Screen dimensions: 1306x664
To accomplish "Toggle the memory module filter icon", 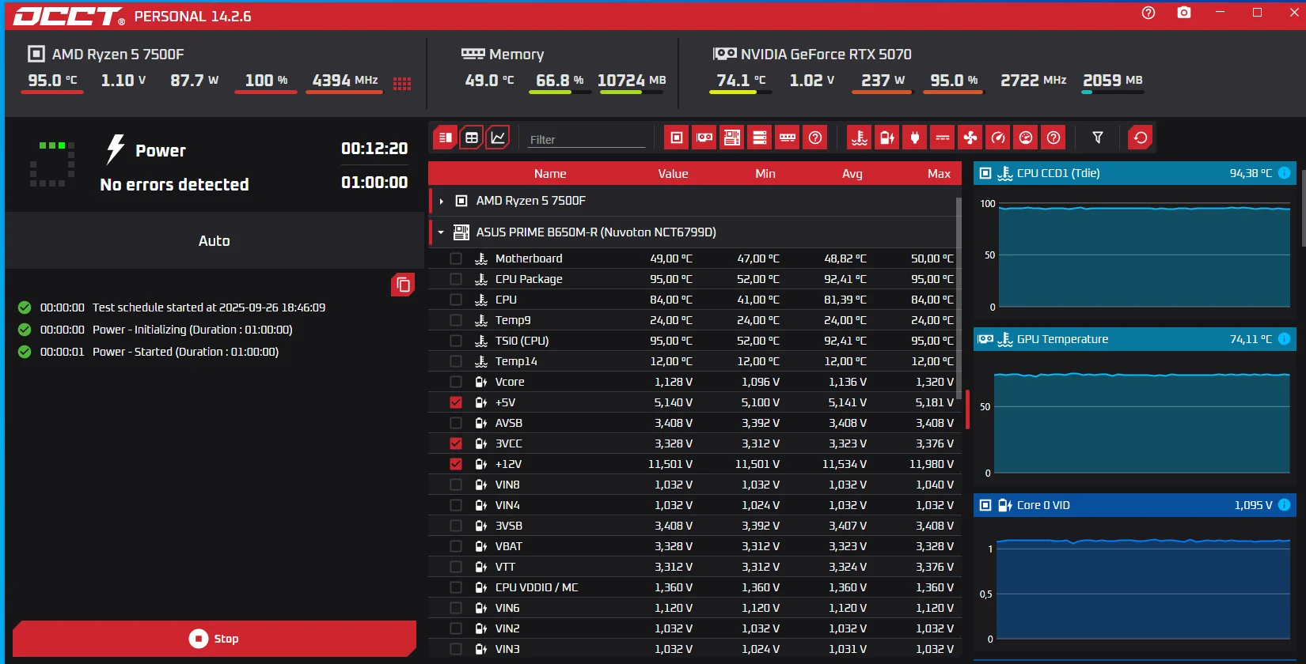I will [x=788, y=138].
